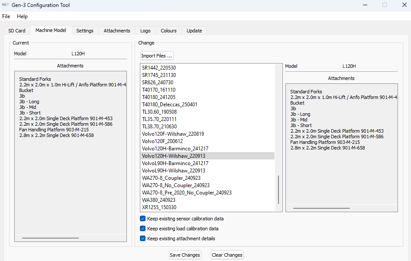Click Fan Handling Platform 903-M-215 in Change list
This screenshot has height=261, width=411.
tap(325, 142)
